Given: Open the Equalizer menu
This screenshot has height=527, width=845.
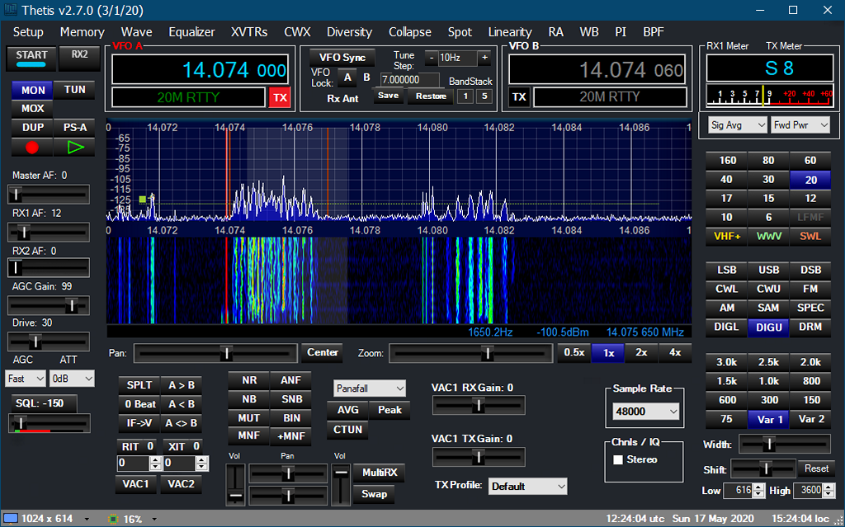Looking at the screenshot, I should pos(191,32).
